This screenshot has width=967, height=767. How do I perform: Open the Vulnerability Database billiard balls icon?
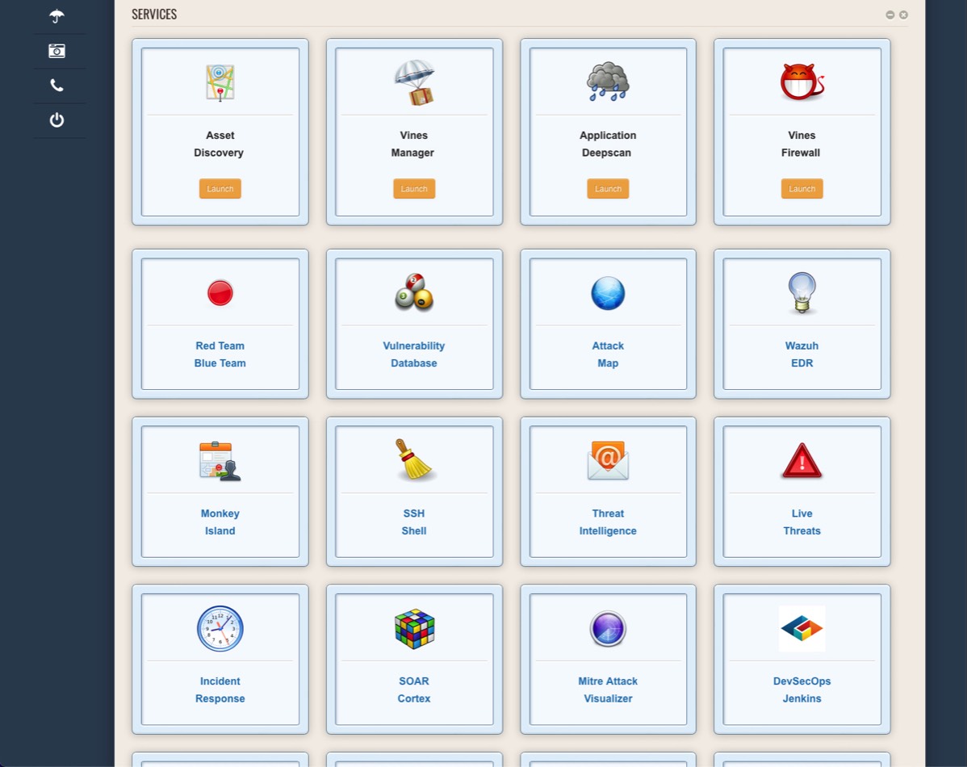click(x=414, y=292)
